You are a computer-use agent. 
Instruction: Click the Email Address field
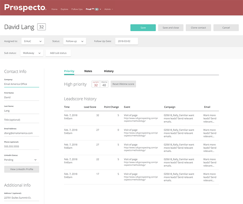[22, 133]
